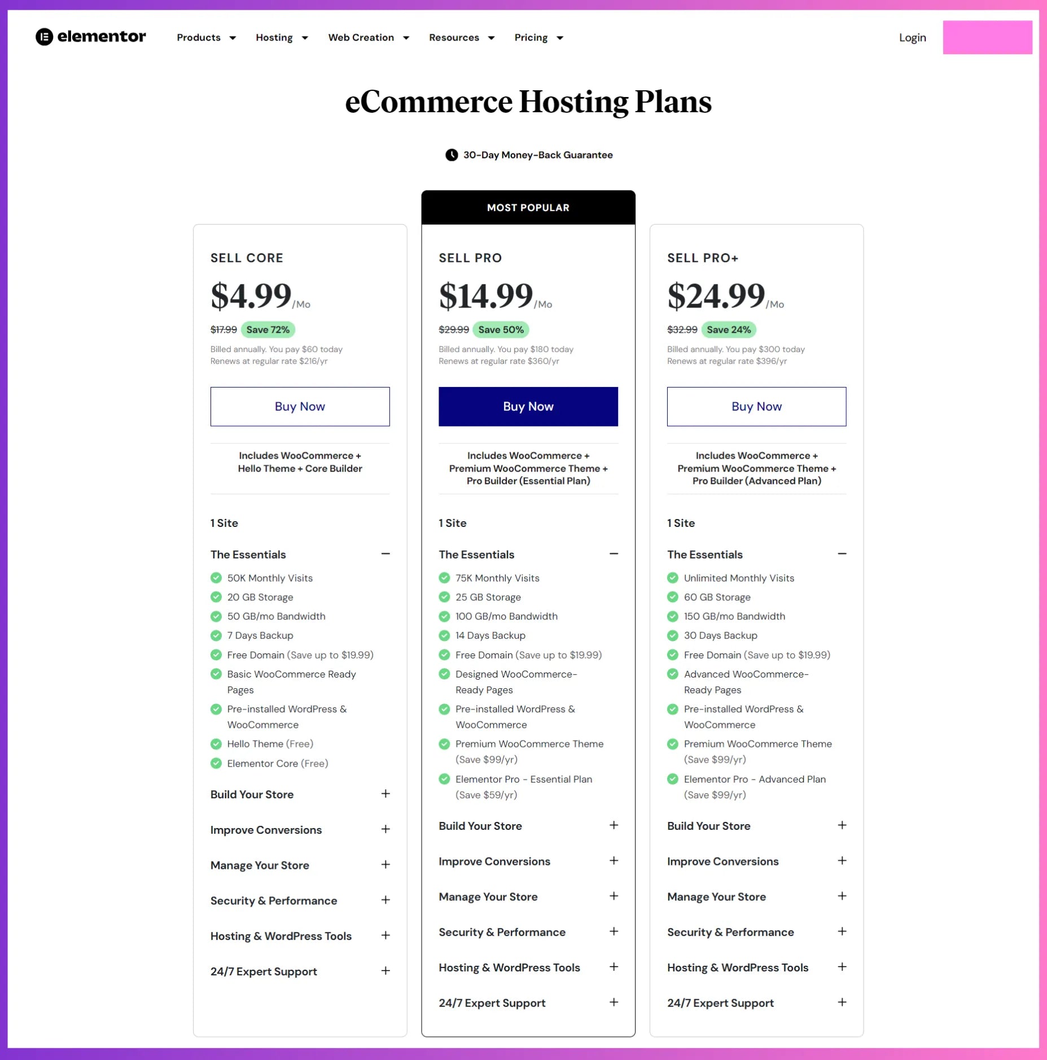Click the Elementor logo icon
The width and height of the screenshot is (1047, 1060).
(x=44, y=37)
